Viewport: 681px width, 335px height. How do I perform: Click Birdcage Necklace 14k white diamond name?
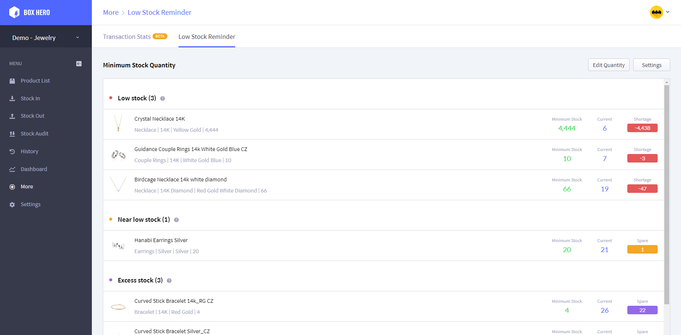pos(180,180)
